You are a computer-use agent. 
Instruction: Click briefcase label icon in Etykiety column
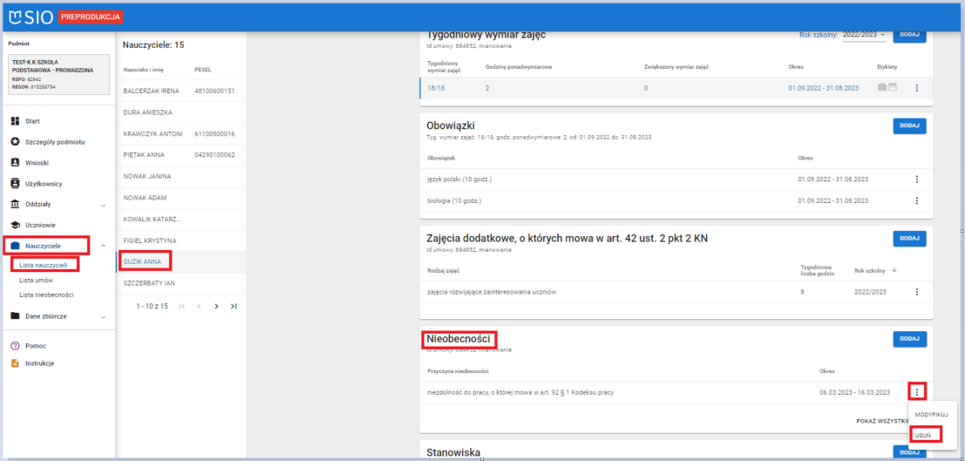click(882, 88)
